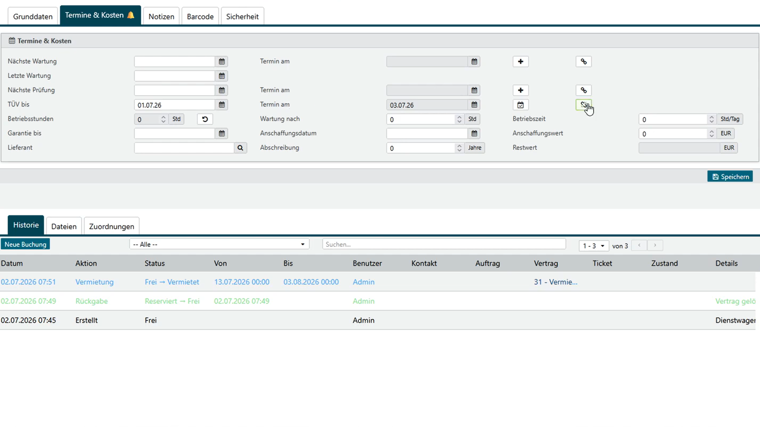
Task: Switch to the Grunddaten tab
Action: pyautogui.click(x=33, y=16)
